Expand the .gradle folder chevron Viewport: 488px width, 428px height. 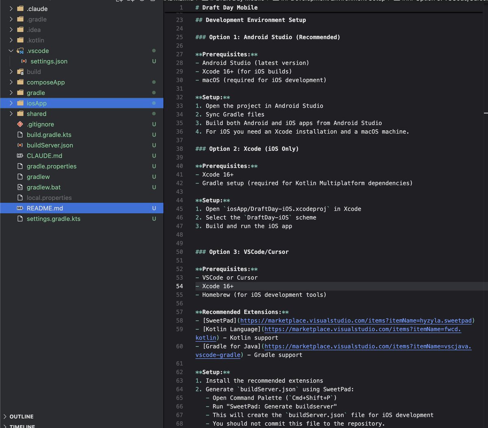click(x=11, y=19)
